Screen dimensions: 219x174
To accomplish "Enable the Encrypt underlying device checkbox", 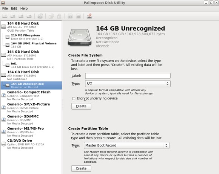I will click(x=74, y=99).
